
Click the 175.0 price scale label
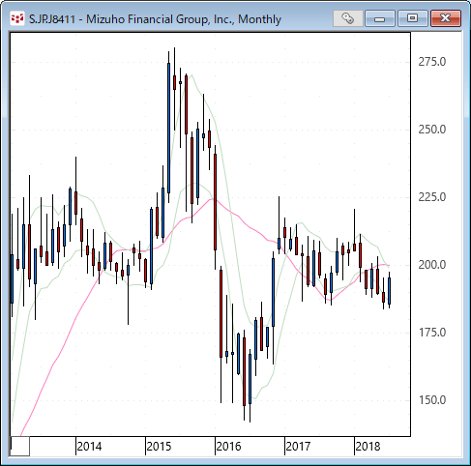[x=432, y=333]
